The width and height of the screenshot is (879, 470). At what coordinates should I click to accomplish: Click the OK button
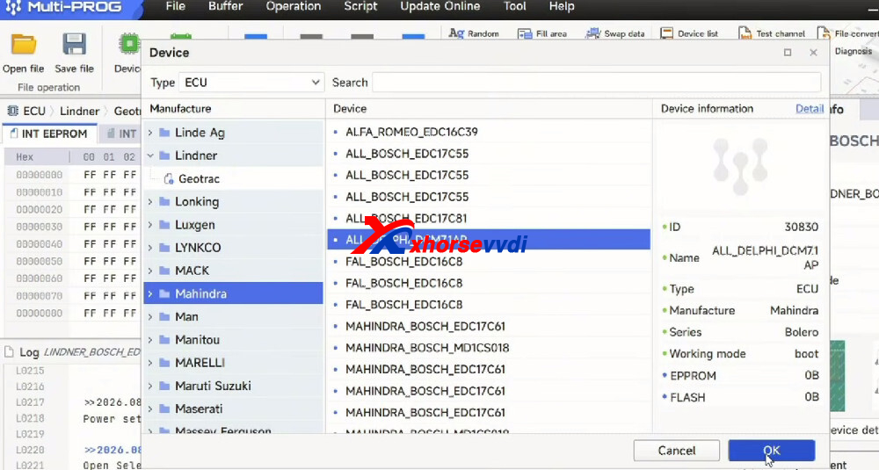772,451
